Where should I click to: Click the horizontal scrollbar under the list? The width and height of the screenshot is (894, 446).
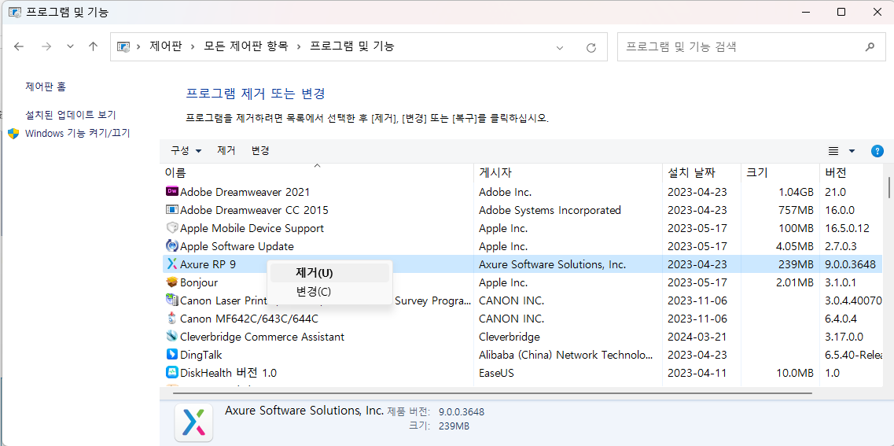tap(492, 393)
